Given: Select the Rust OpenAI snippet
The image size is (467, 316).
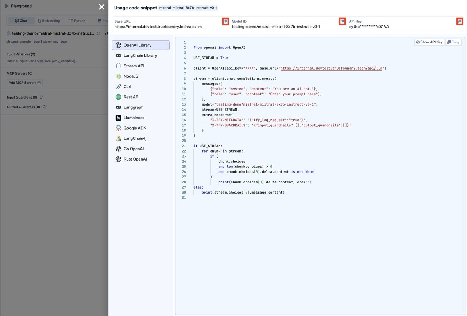Looking at the screenshot, I should click(140, 159).
